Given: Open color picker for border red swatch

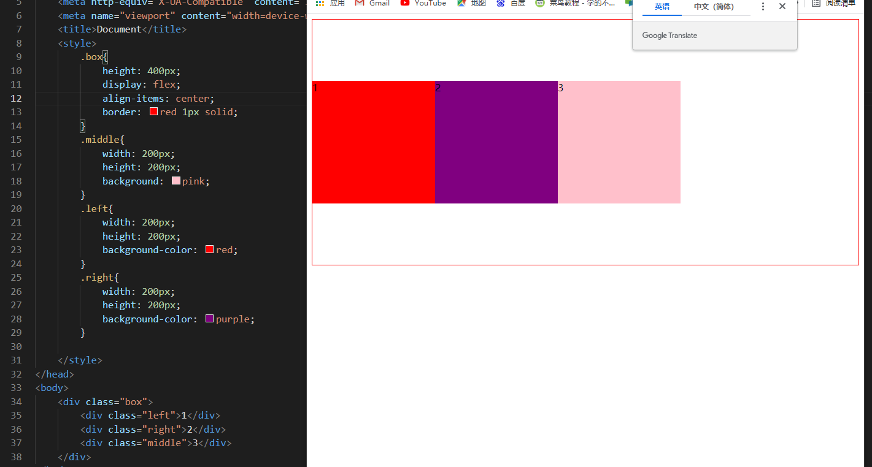Looking at the screenshot, I should pos(153,112).
